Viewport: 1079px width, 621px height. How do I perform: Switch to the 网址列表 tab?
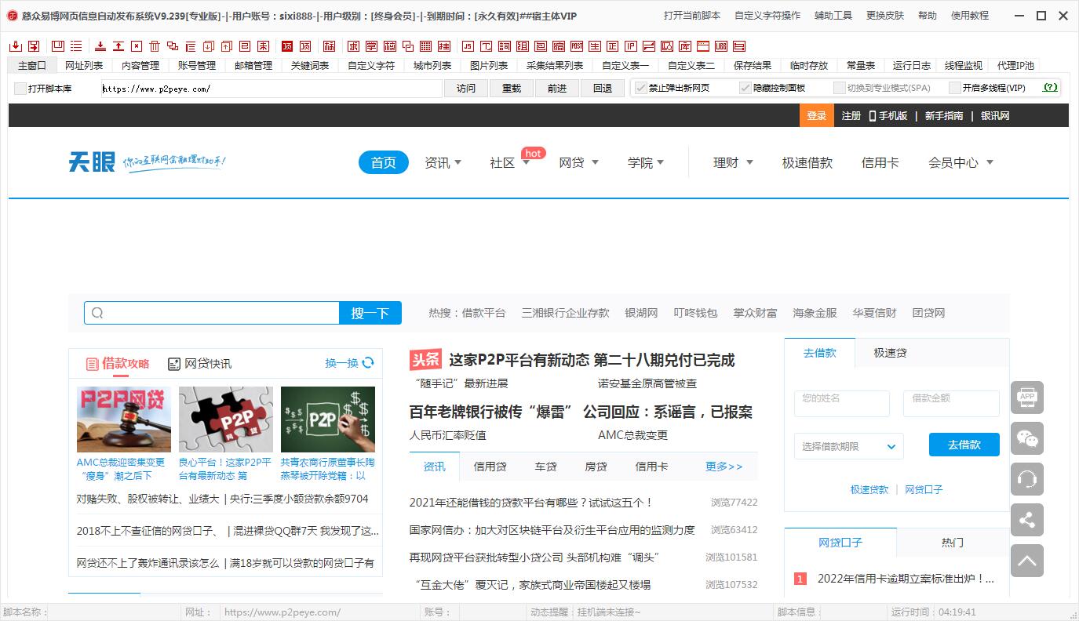pyautogui.click(x=84, y=65)
